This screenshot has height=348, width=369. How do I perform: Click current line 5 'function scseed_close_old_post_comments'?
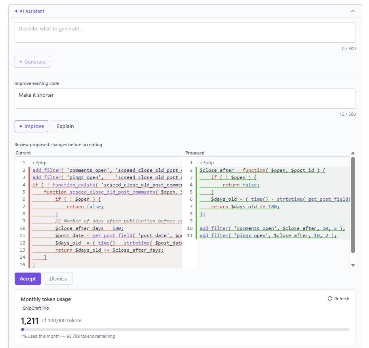[x=113, y=192]
